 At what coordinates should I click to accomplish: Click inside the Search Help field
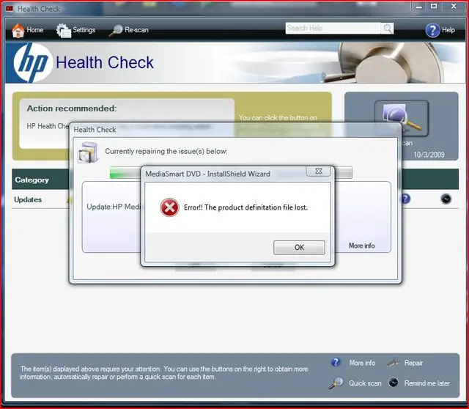click(332, 29)
